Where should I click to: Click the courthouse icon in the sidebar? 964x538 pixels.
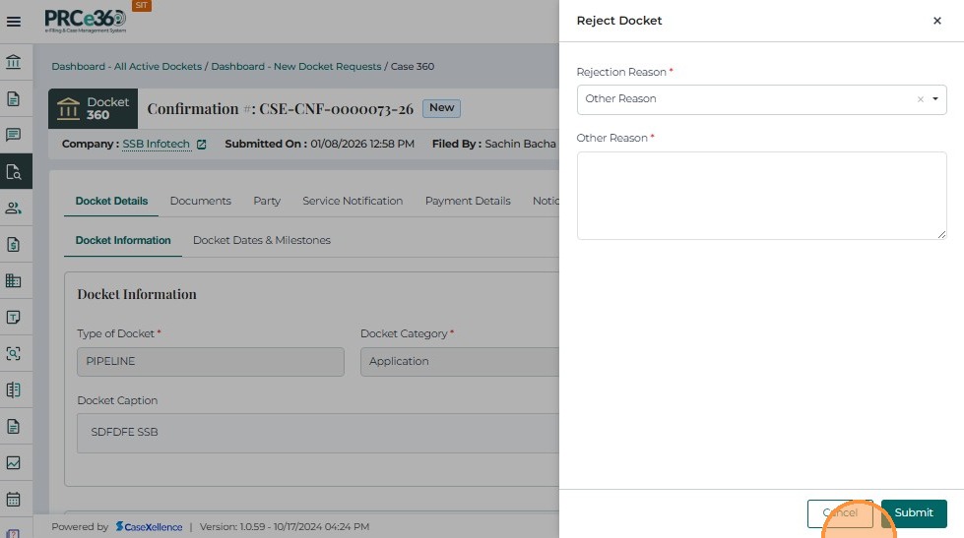(x=14, y=63)
